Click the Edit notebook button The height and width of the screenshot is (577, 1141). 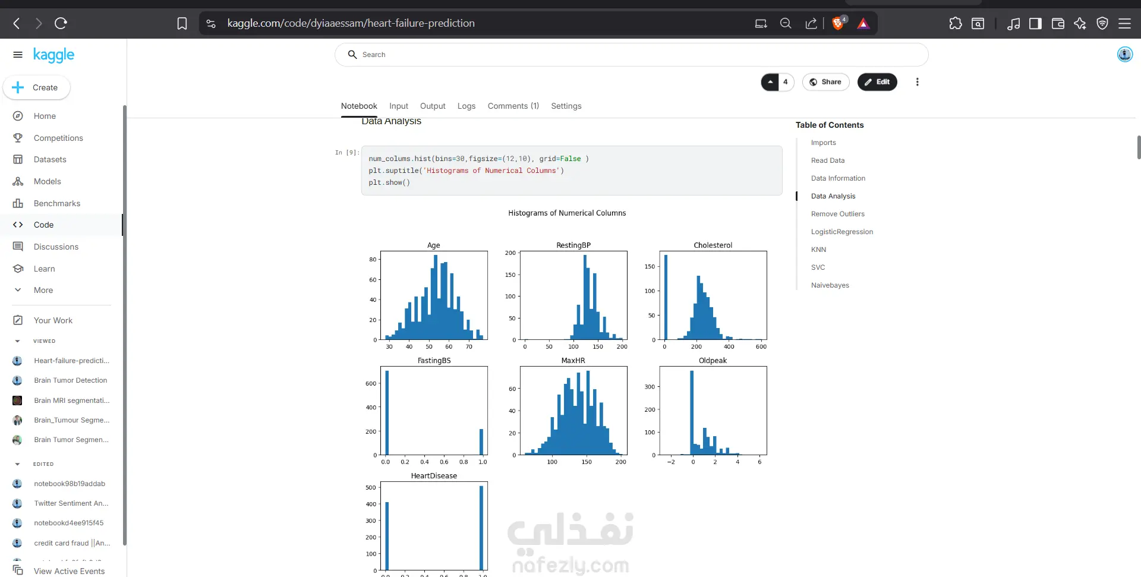[877, 82]
